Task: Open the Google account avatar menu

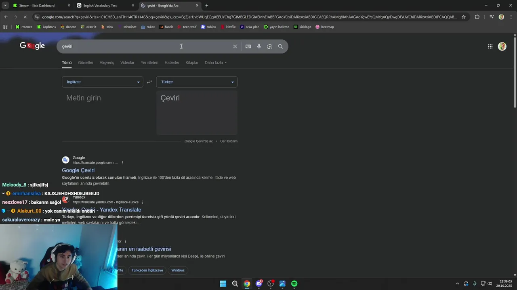Action: click(502, 46)
